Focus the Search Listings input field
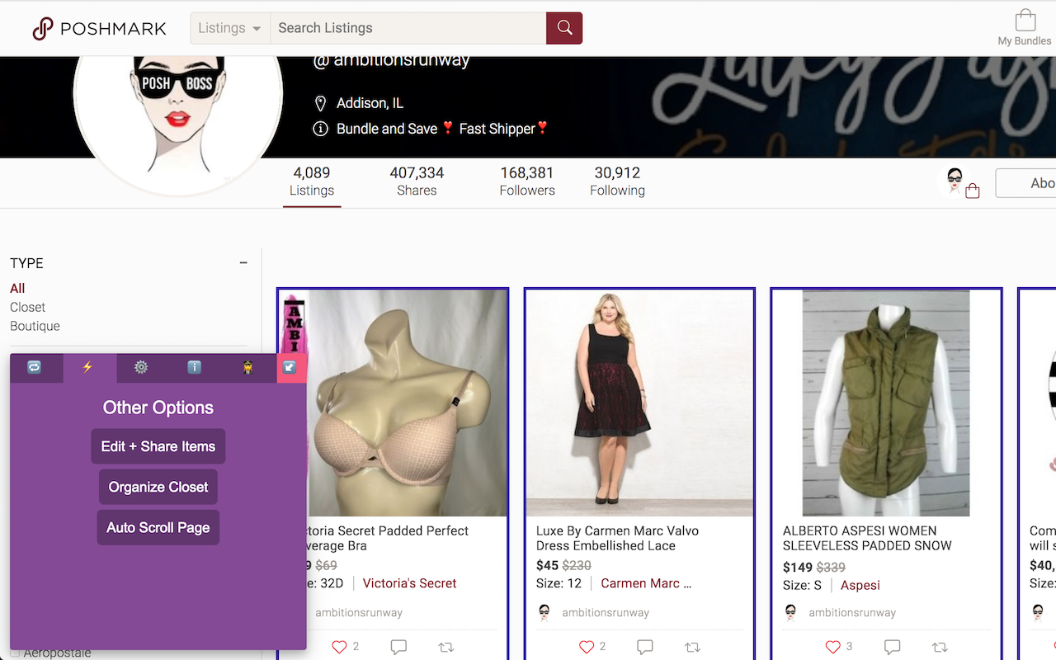Screen dimensions: 1056x660 (408, 28)
